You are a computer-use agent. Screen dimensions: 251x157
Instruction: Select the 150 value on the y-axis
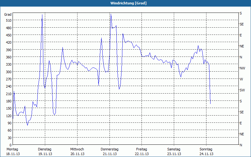click(x=9, y=108)
